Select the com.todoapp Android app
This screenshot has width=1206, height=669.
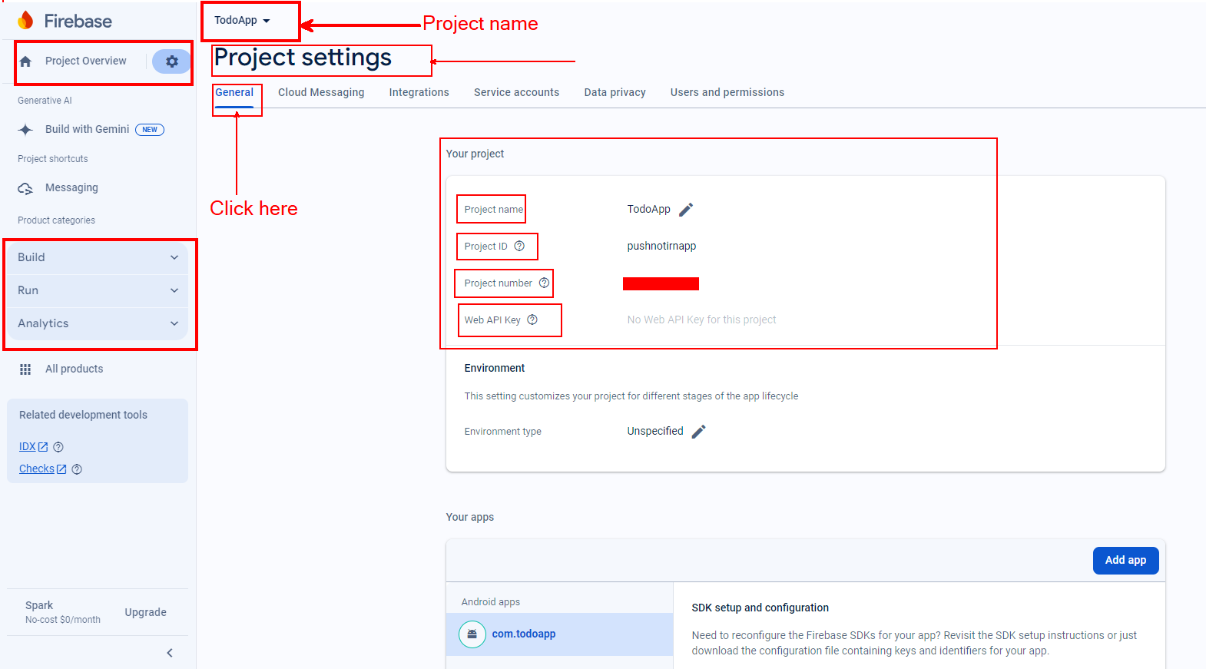(560, 634)
